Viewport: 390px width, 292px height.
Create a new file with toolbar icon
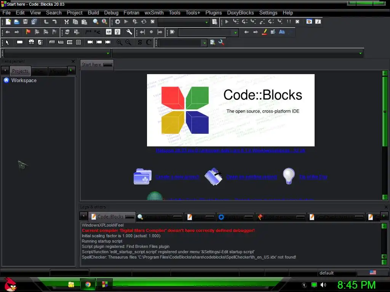coord(8,22)
